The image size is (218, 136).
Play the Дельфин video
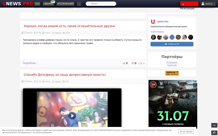coord(72,115)
